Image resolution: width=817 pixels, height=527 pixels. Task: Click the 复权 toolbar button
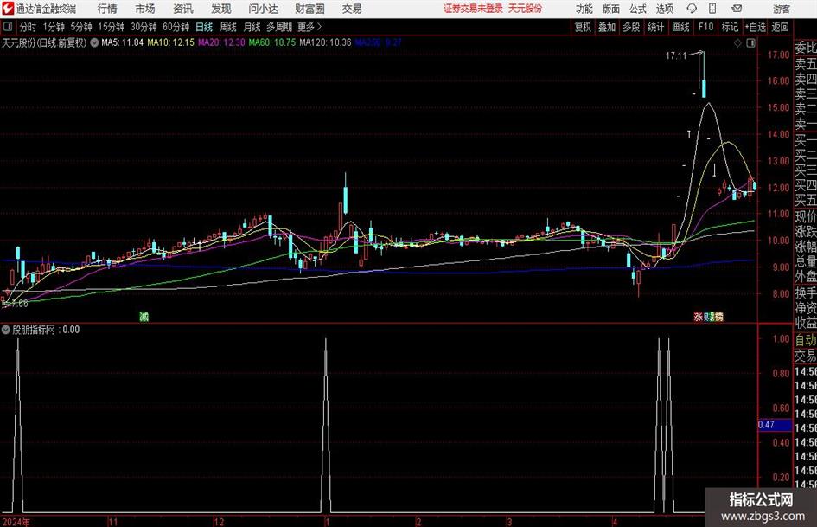(583, 27)
